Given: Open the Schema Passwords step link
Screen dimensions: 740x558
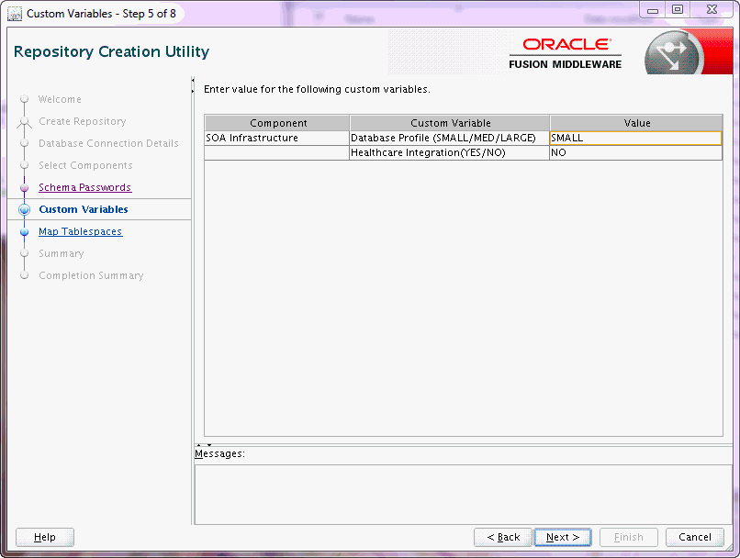Looking at the screenshot, I should coord(85,187).
